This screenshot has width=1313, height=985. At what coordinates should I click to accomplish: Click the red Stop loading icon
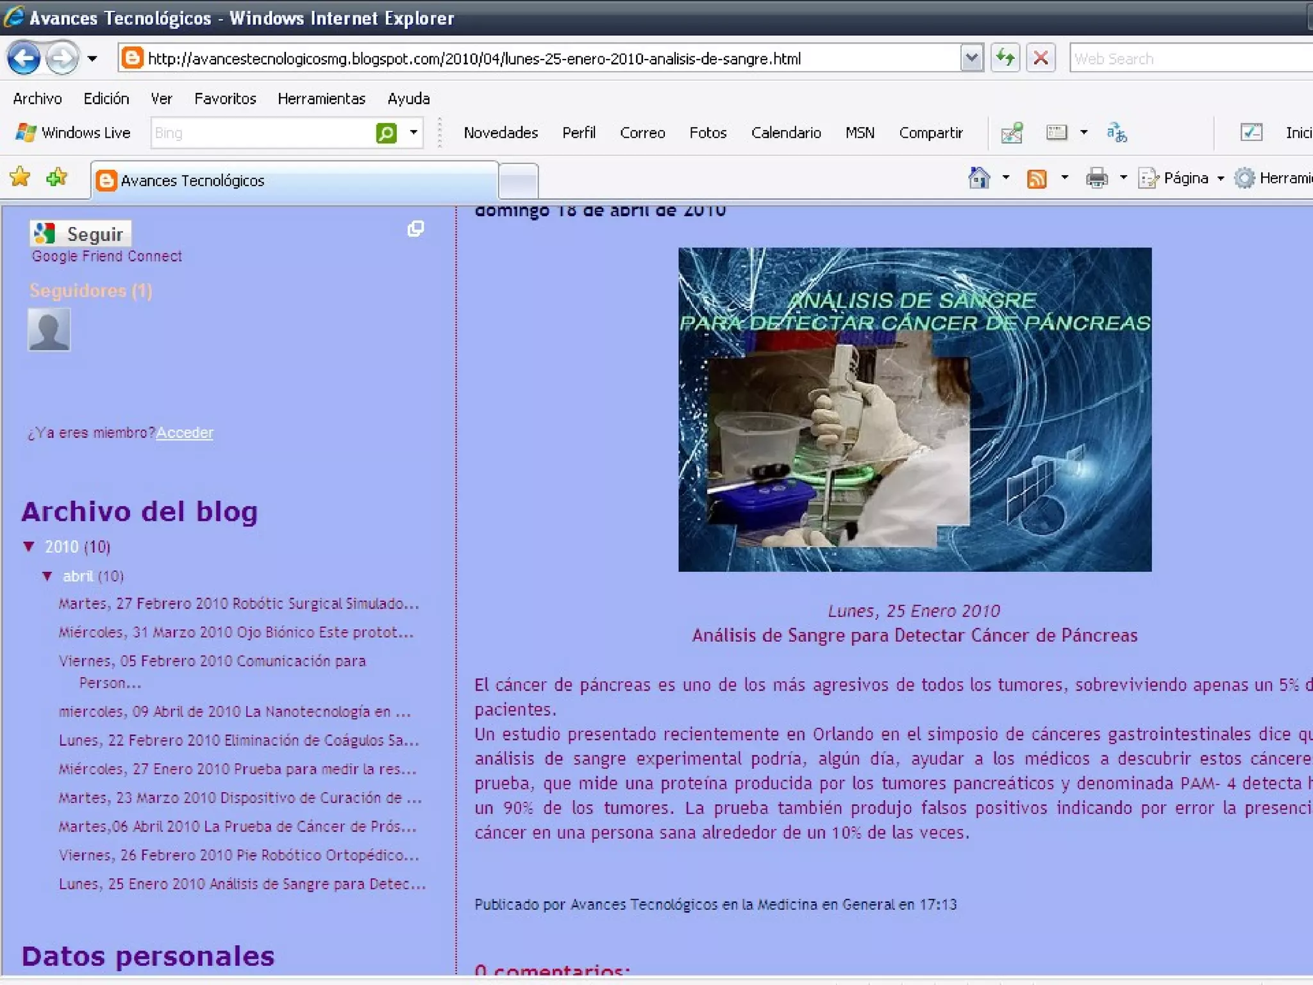point(1041,58)
